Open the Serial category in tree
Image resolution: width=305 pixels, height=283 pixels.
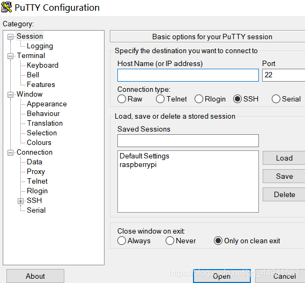pyautogui.click(x=36, y=210)
